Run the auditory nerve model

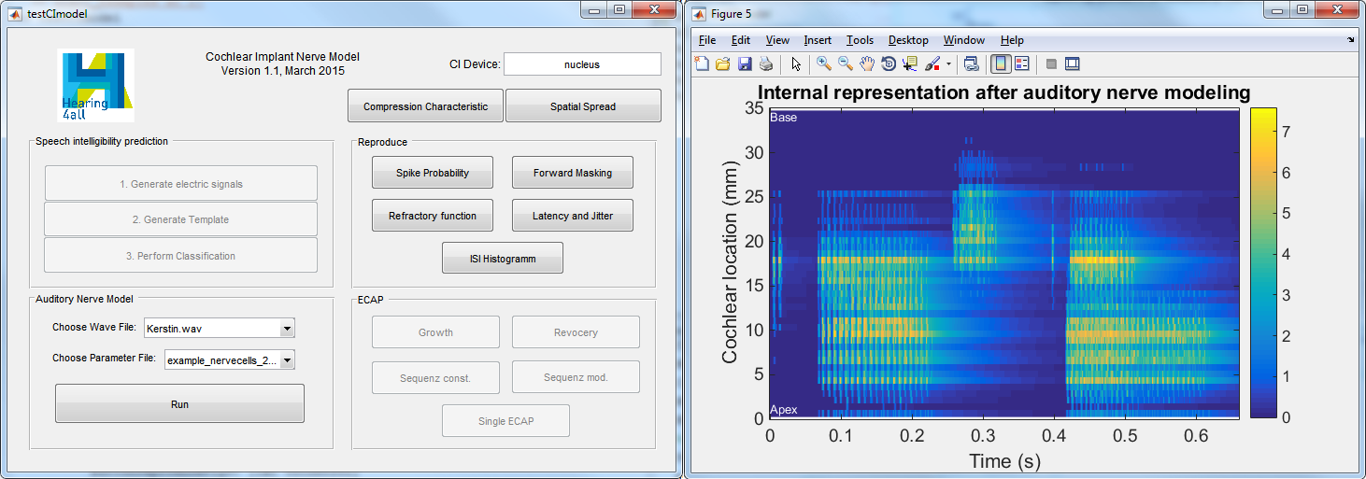point(179,404)
